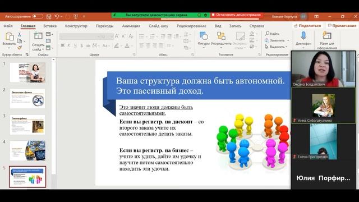Expand the Выделить selection dropdown
This screenshot has height=202, width=359.
[287, 47]
